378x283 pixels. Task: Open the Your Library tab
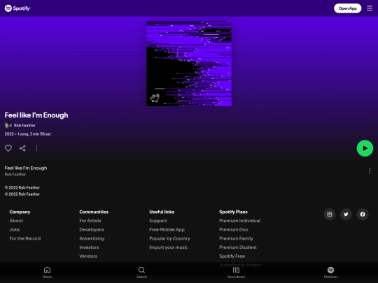coord(237,273)
